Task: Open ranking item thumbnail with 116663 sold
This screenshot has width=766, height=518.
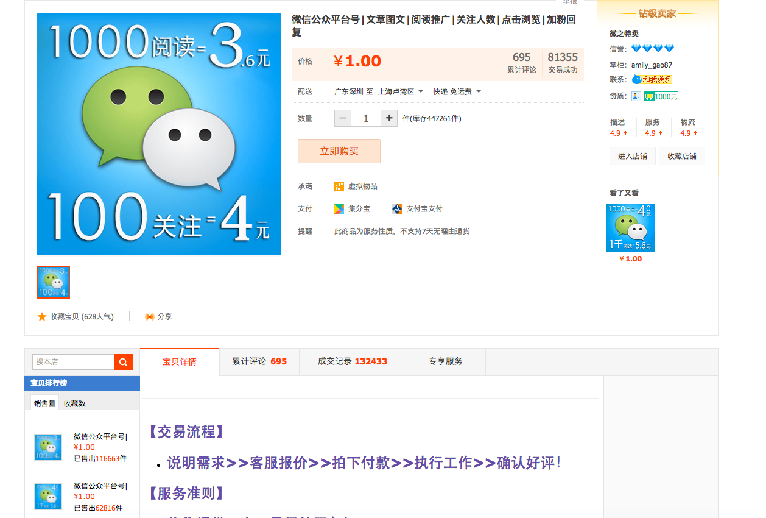Action: point(48,447)
